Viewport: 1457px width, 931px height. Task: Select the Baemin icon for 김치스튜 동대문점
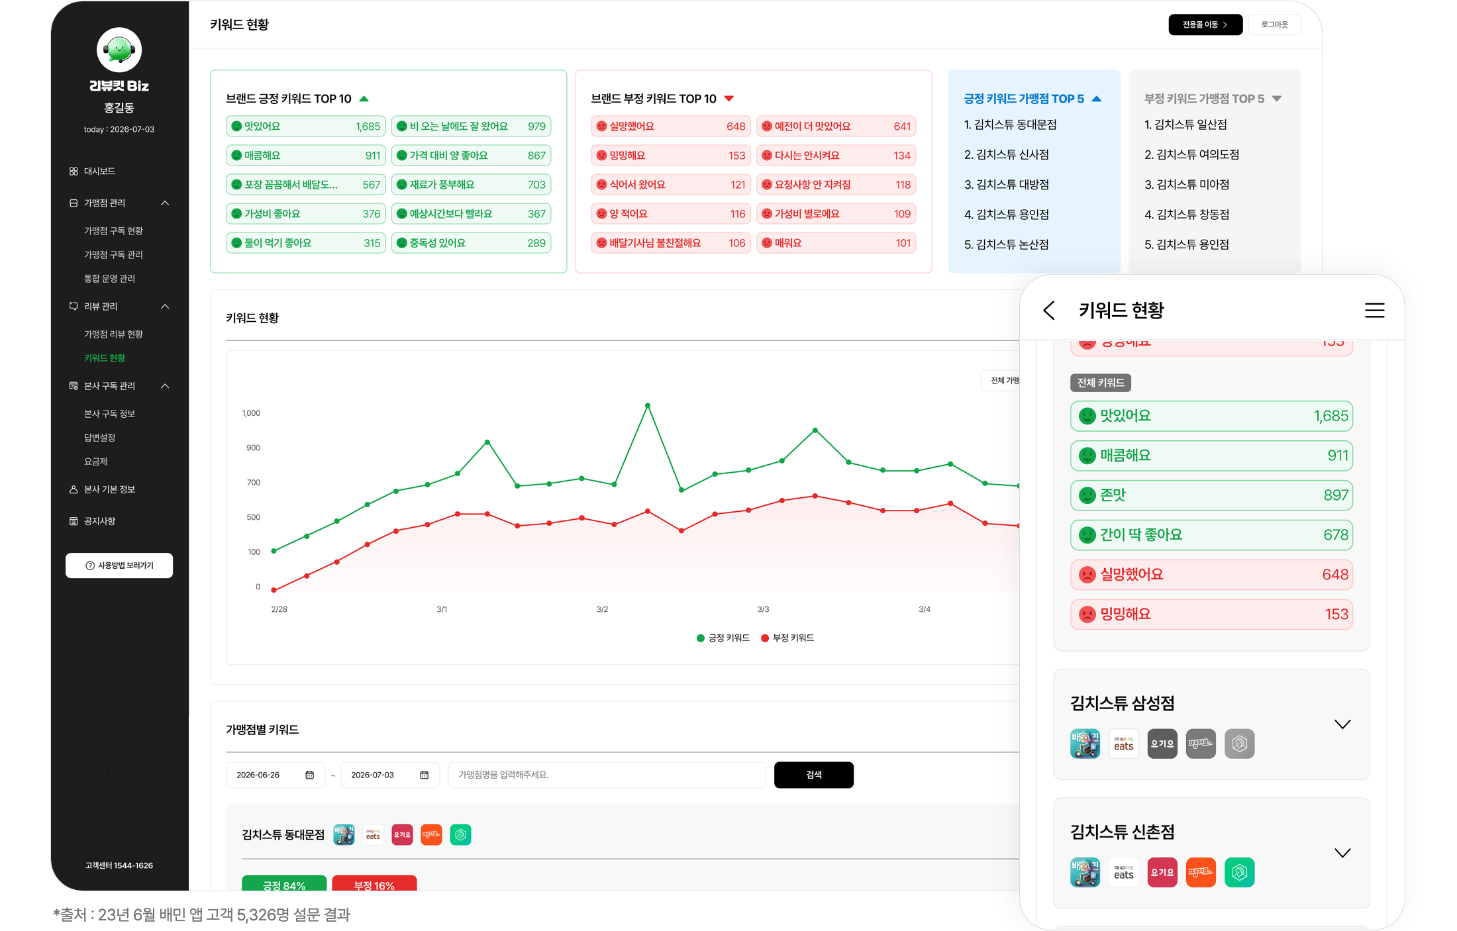coord(344,835)
